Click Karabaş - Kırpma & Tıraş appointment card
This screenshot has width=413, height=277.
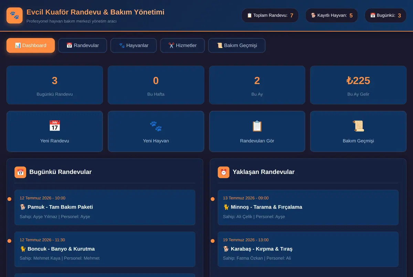[x=308, y=249]
